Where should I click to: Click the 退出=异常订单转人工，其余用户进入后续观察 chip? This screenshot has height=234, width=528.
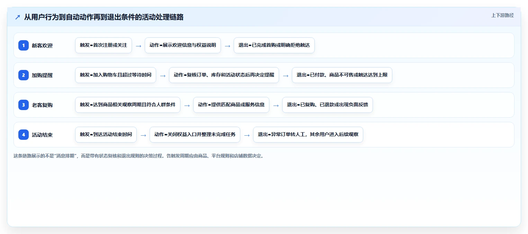tap(308, 135)
